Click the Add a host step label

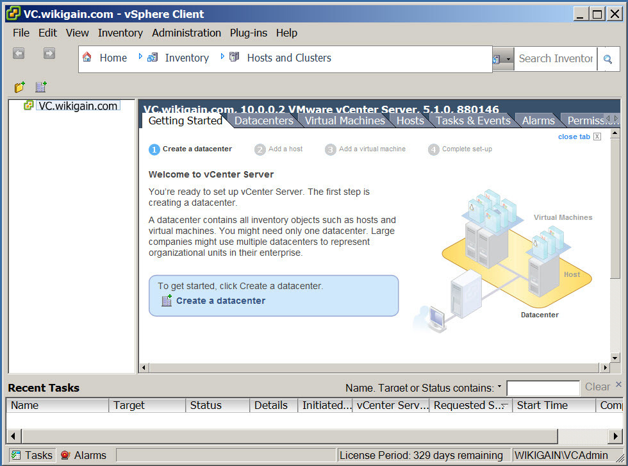[285, 149]
